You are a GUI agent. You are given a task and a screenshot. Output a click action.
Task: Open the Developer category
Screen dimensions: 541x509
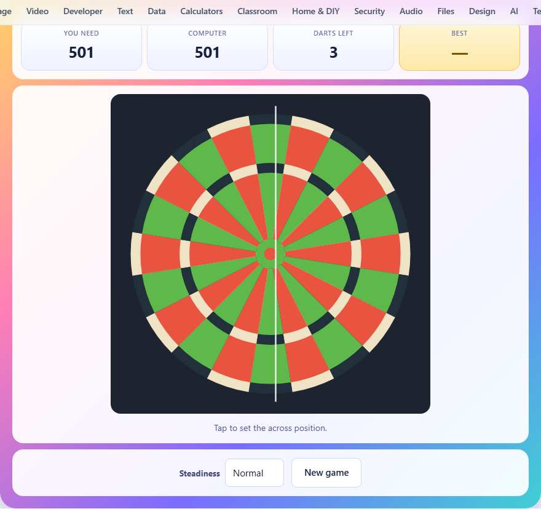[83, 12]
